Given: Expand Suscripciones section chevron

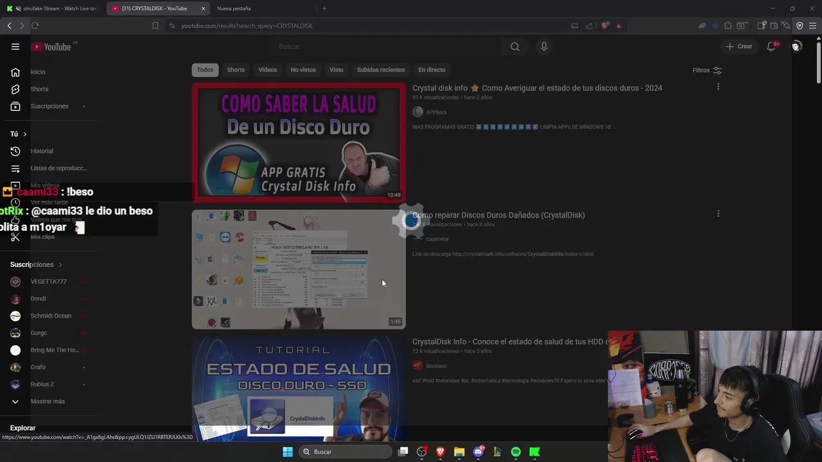Looking at the screenshot, I should tap(60, 264).
